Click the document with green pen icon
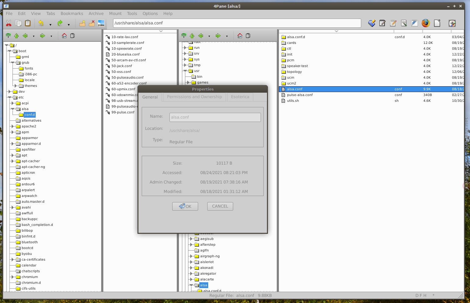This screenshot has width=470, height=303. tap(404, 23)
